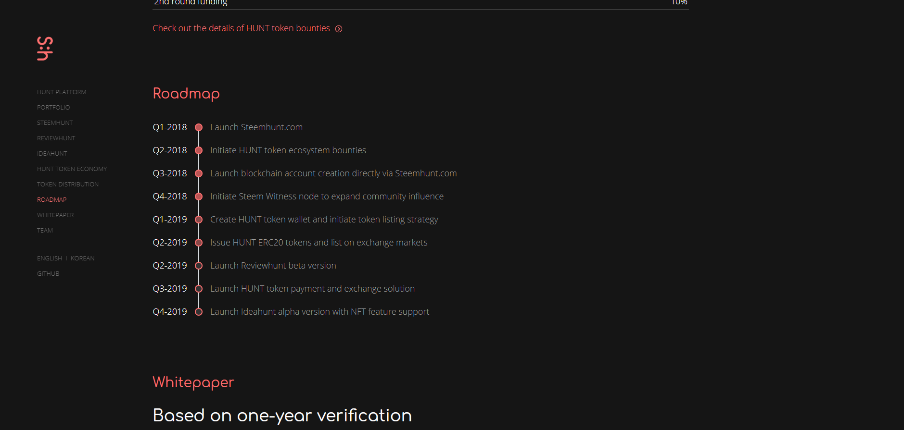The height and width of the screenshot is (430, 904).
Task: Select the active ROADMAP nav item
Action: pos(52,200)
